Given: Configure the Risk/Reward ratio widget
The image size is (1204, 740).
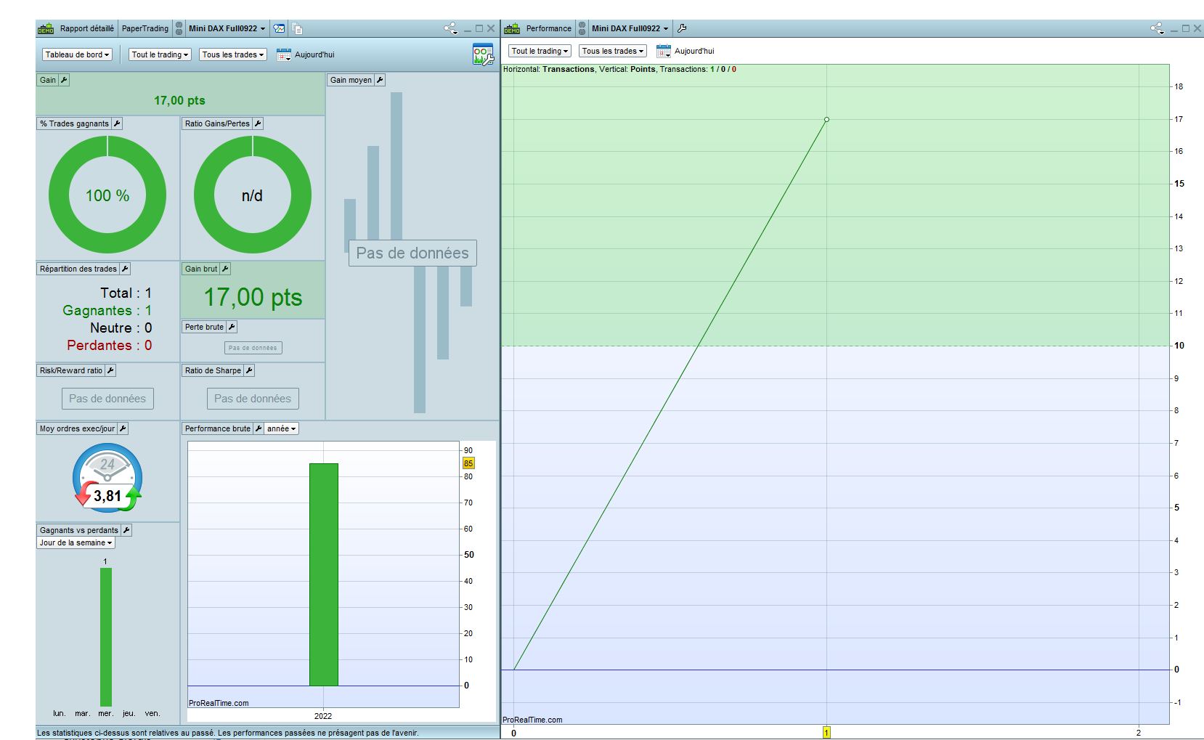Looking at the screenshot, I should tap(110, 370).
